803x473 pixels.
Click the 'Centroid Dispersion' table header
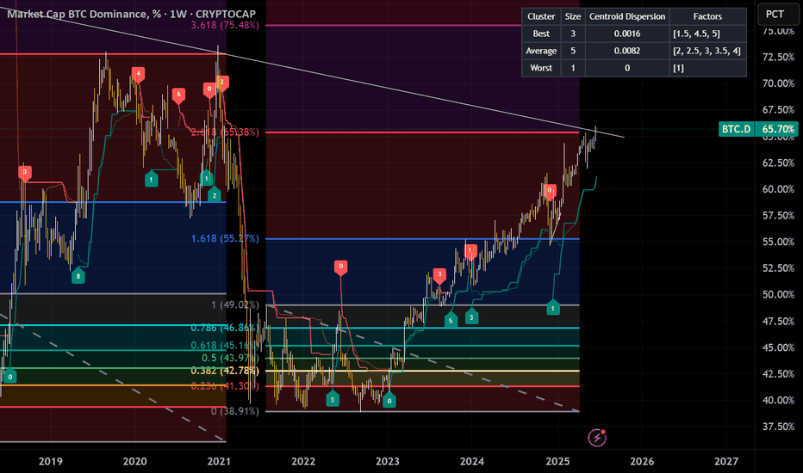pyautogui.click(x=627, y=16)
